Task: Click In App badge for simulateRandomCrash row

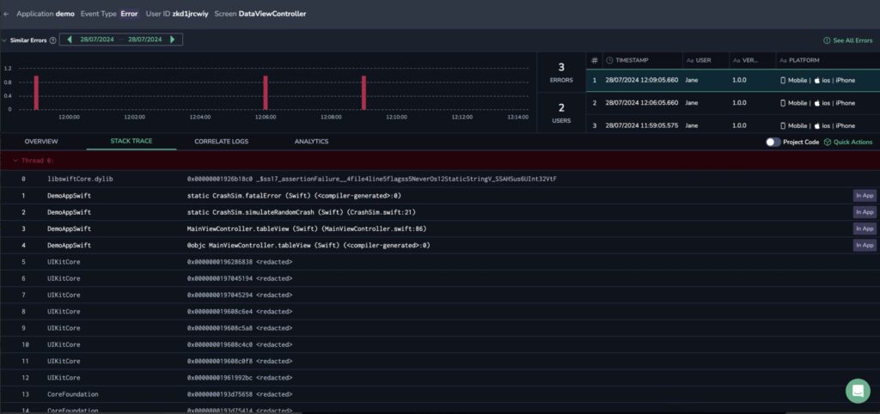Action: [865, 212]
